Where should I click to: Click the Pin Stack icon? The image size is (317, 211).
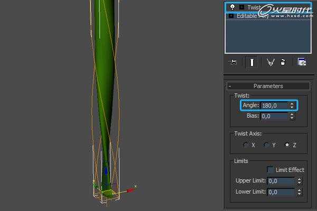pos(232,62)
